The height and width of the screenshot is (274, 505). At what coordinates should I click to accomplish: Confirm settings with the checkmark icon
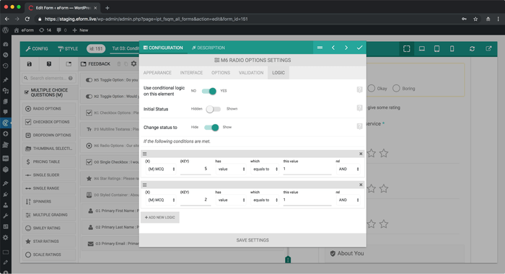pyautogui.click(x=359, y=48)
